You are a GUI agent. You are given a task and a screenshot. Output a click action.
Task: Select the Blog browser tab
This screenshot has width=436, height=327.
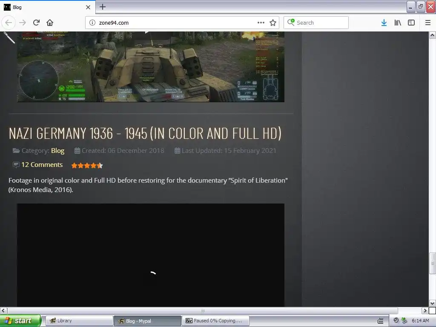point(48,7)
